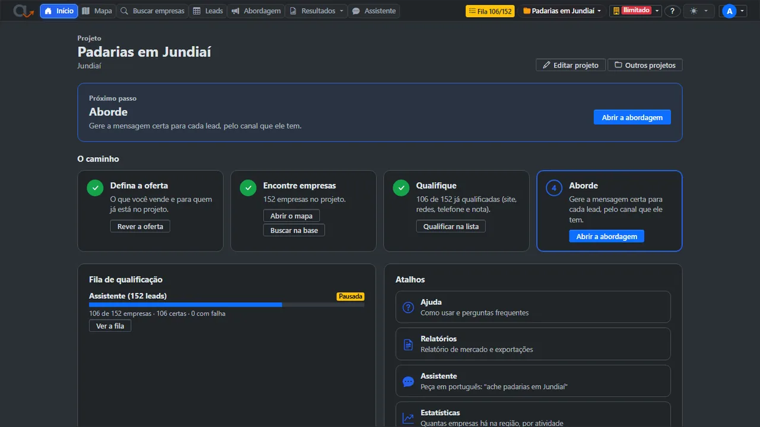Go to the Início tab
The image size is (760, 427).
tap(59, 11)
